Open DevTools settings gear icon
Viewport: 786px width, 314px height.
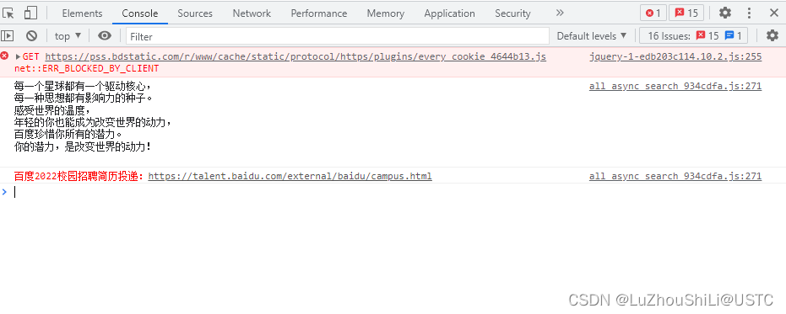725,13
